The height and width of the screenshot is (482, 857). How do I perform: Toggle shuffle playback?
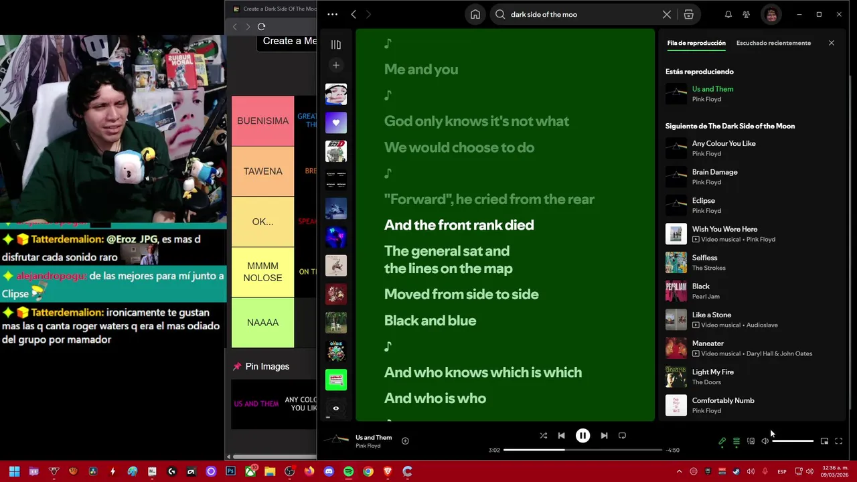[x=543, y=435]
